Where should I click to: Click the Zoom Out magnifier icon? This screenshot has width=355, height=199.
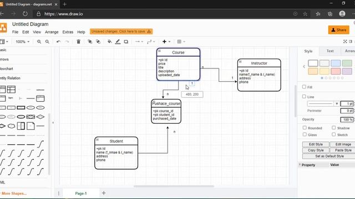click(47, 41)
